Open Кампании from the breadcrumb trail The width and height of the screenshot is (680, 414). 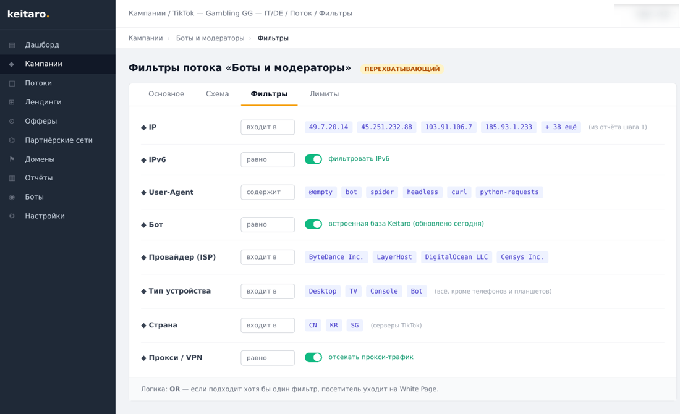(145, 38)
